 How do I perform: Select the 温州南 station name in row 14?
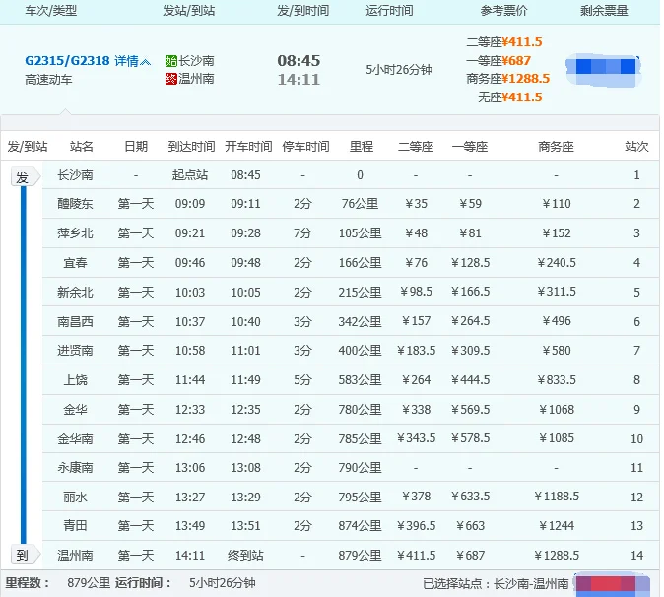tap(76, 555)
